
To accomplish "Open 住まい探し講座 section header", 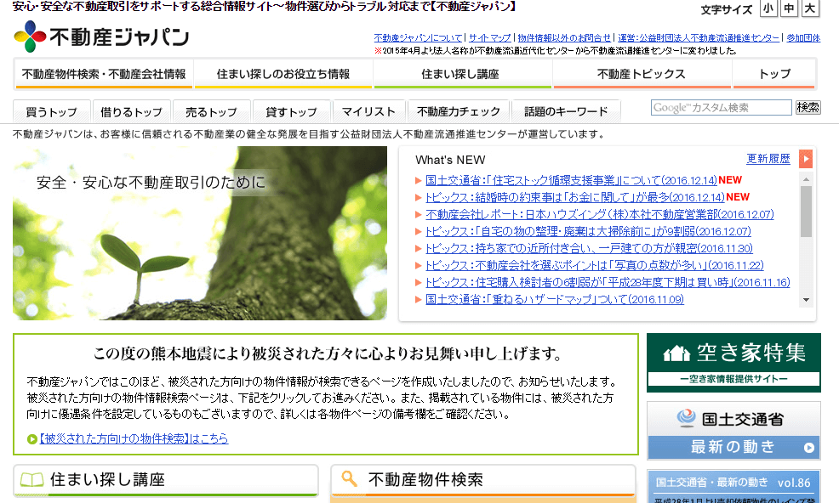I will pos(165,480).
